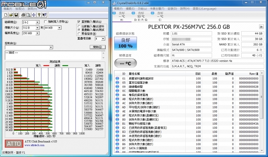Enable the 強制寫入存取 checkbox

[45, 22]
